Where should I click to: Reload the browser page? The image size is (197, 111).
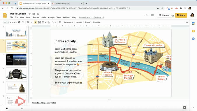[12, 8]
